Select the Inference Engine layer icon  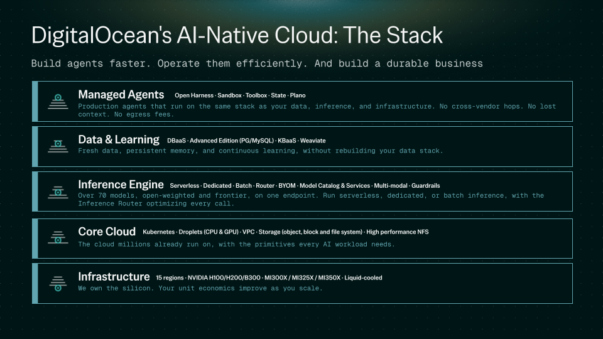(58, 191)
